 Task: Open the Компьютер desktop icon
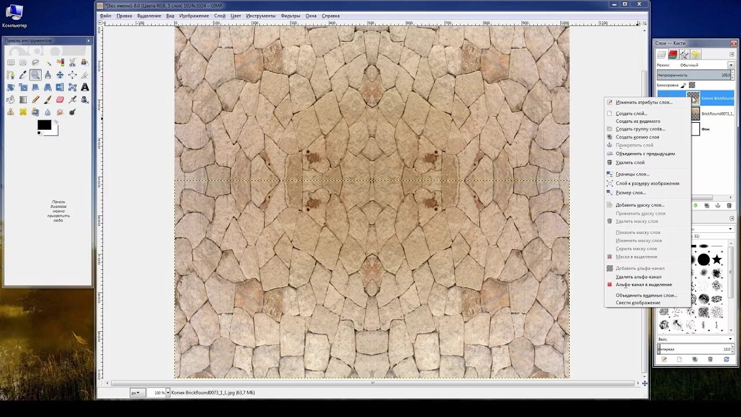[14, 16]
